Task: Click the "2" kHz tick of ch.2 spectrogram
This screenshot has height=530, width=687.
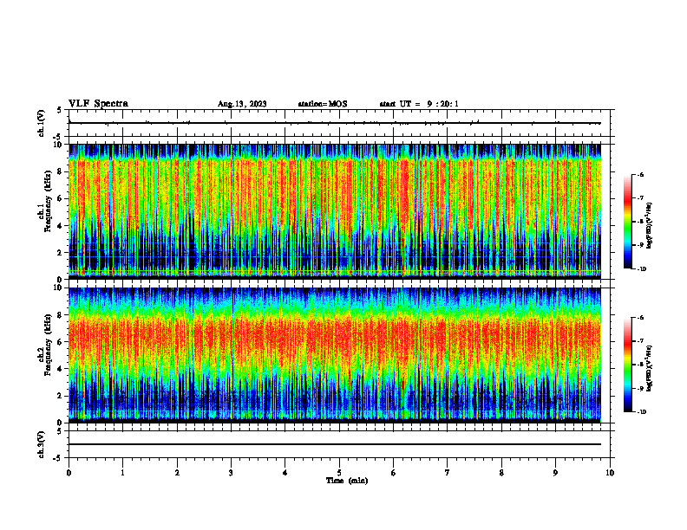Action: 61,396
